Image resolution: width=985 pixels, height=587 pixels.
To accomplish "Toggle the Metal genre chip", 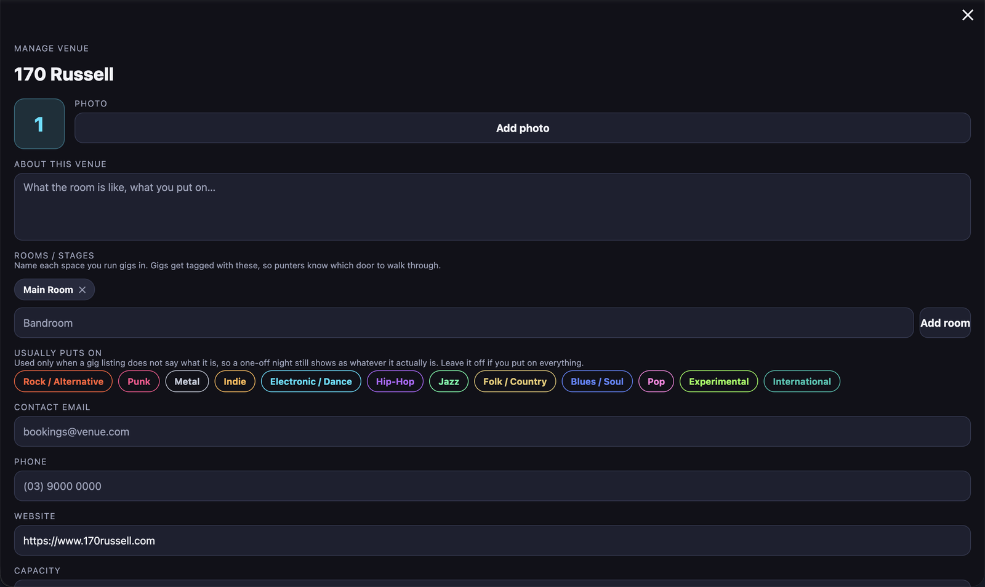I will tap(187, 381).
